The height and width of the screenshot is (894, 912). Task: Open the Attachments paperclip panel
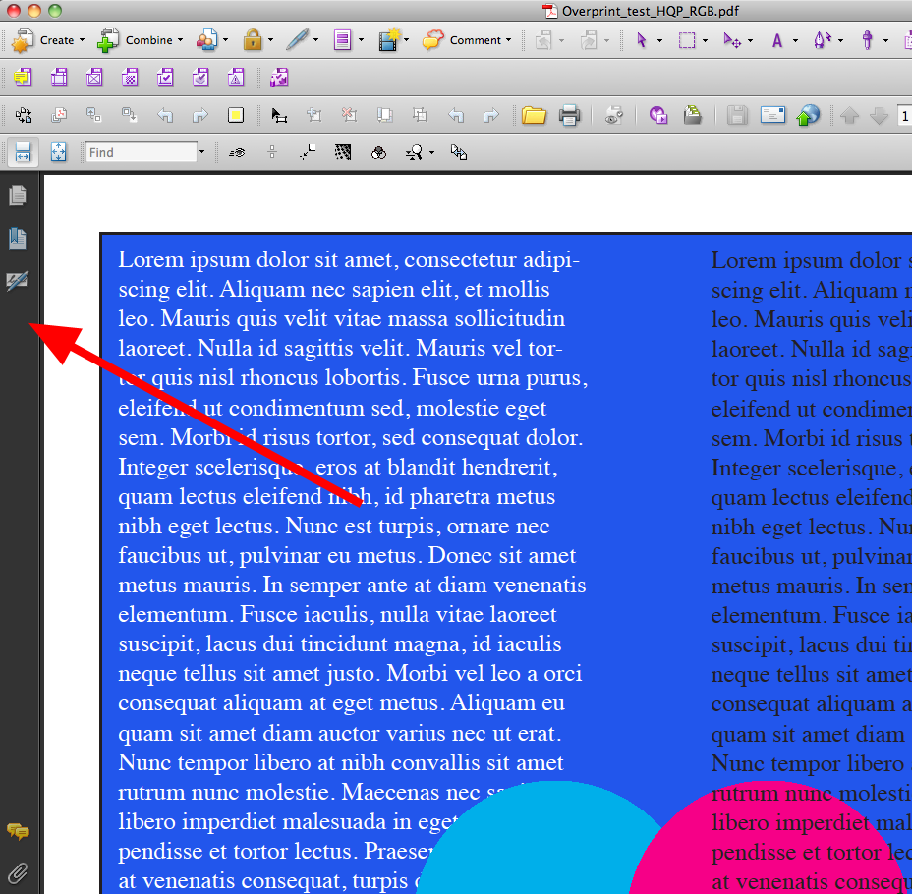tap(18, 873)
